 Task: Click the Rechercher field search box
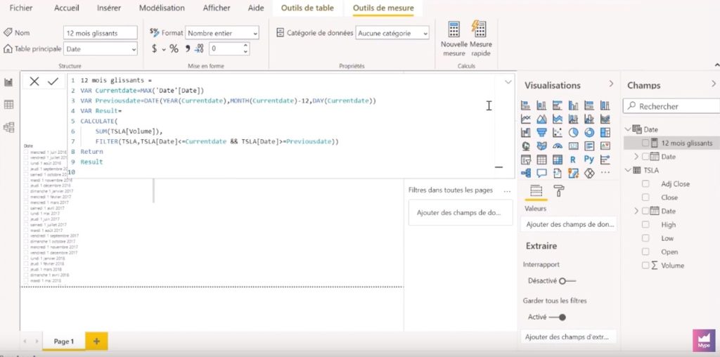point(671,106)
